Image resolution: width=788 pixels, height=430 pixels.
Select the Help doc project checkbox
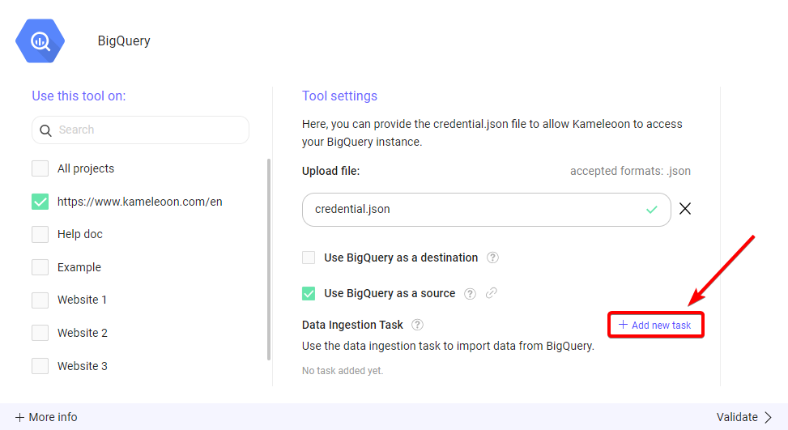coord(40,234)
